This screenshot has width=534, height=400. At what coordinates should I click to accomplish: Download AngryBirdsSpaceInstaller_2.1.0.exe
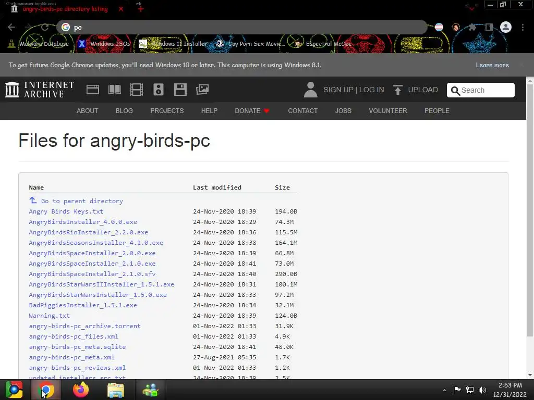(92, 264)
